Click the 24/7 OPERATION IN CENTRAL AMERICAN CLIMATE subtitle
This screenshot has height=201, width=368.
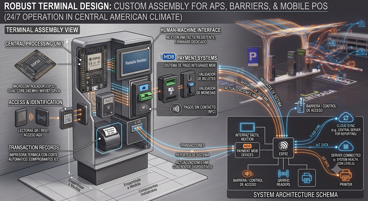click(x=93, y=17)
